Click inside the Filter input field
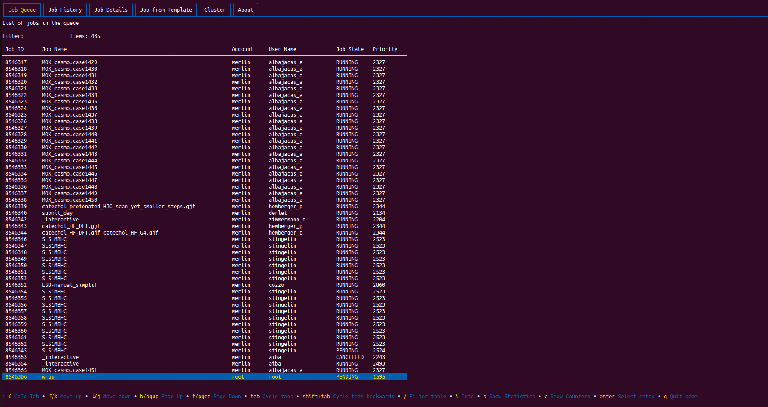Image resolution: width=768 pixels, height=407 pixels. coord(44,36)
